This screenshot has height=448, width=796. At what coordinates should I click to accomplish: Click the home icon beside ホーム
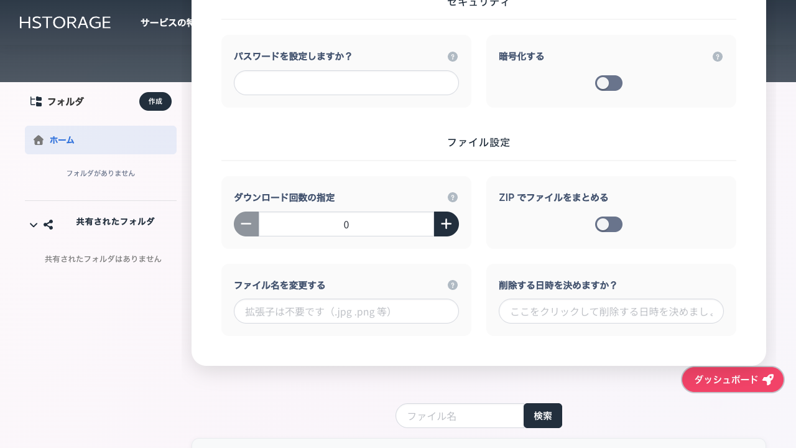click(39, 140)
